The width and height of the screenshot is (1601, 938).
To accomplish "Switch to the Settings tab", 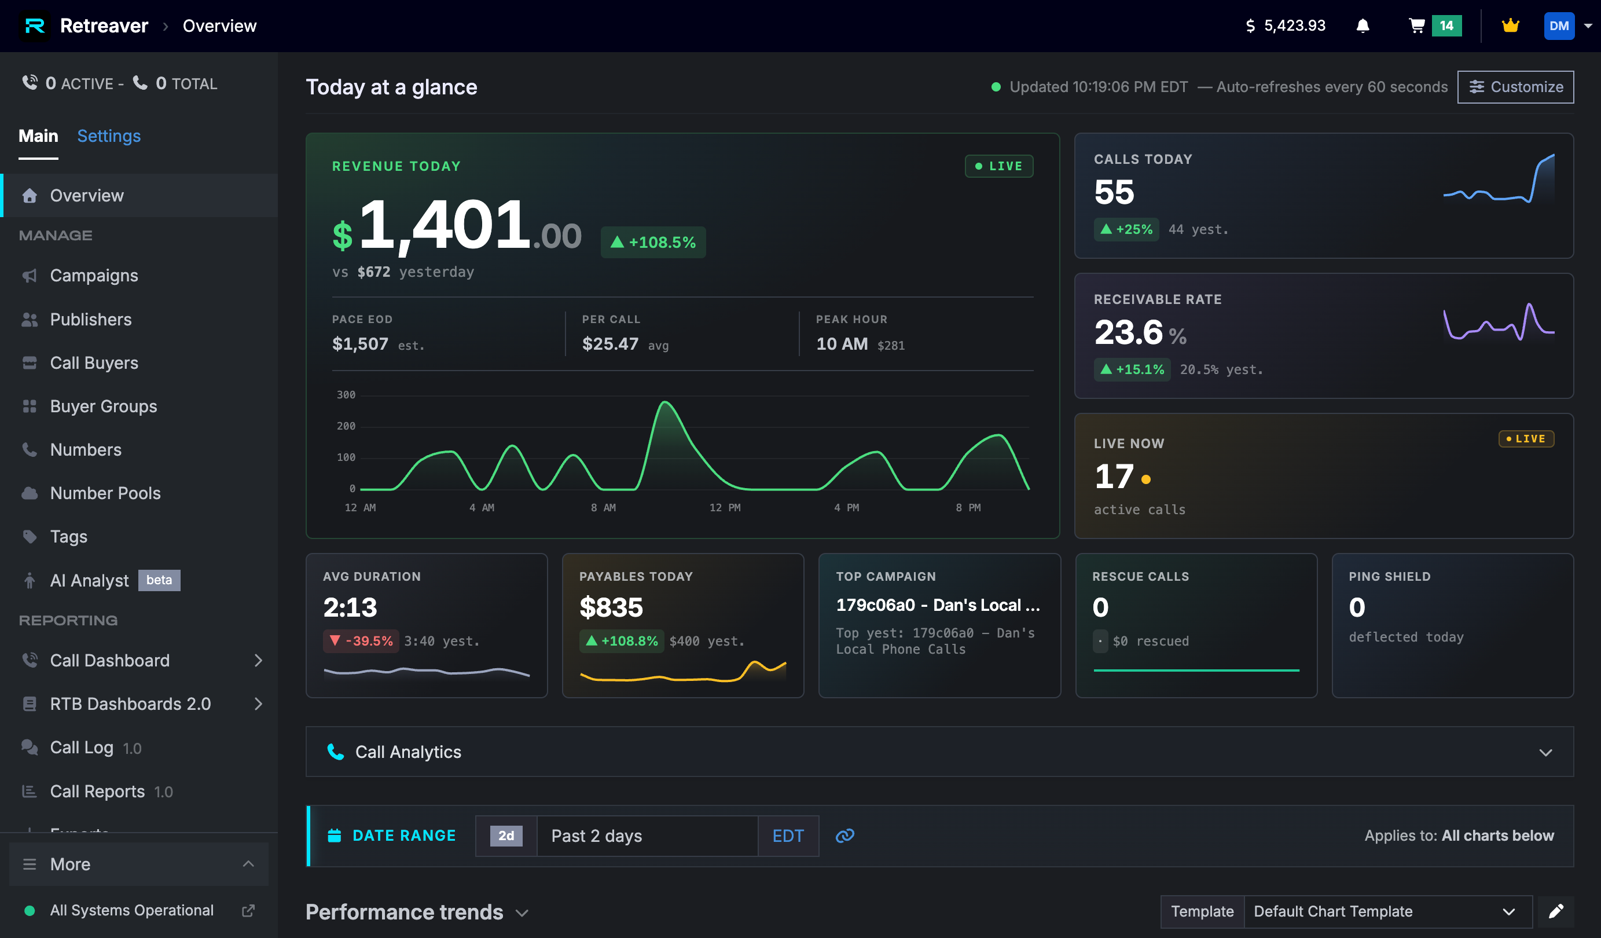I will 109,135.
